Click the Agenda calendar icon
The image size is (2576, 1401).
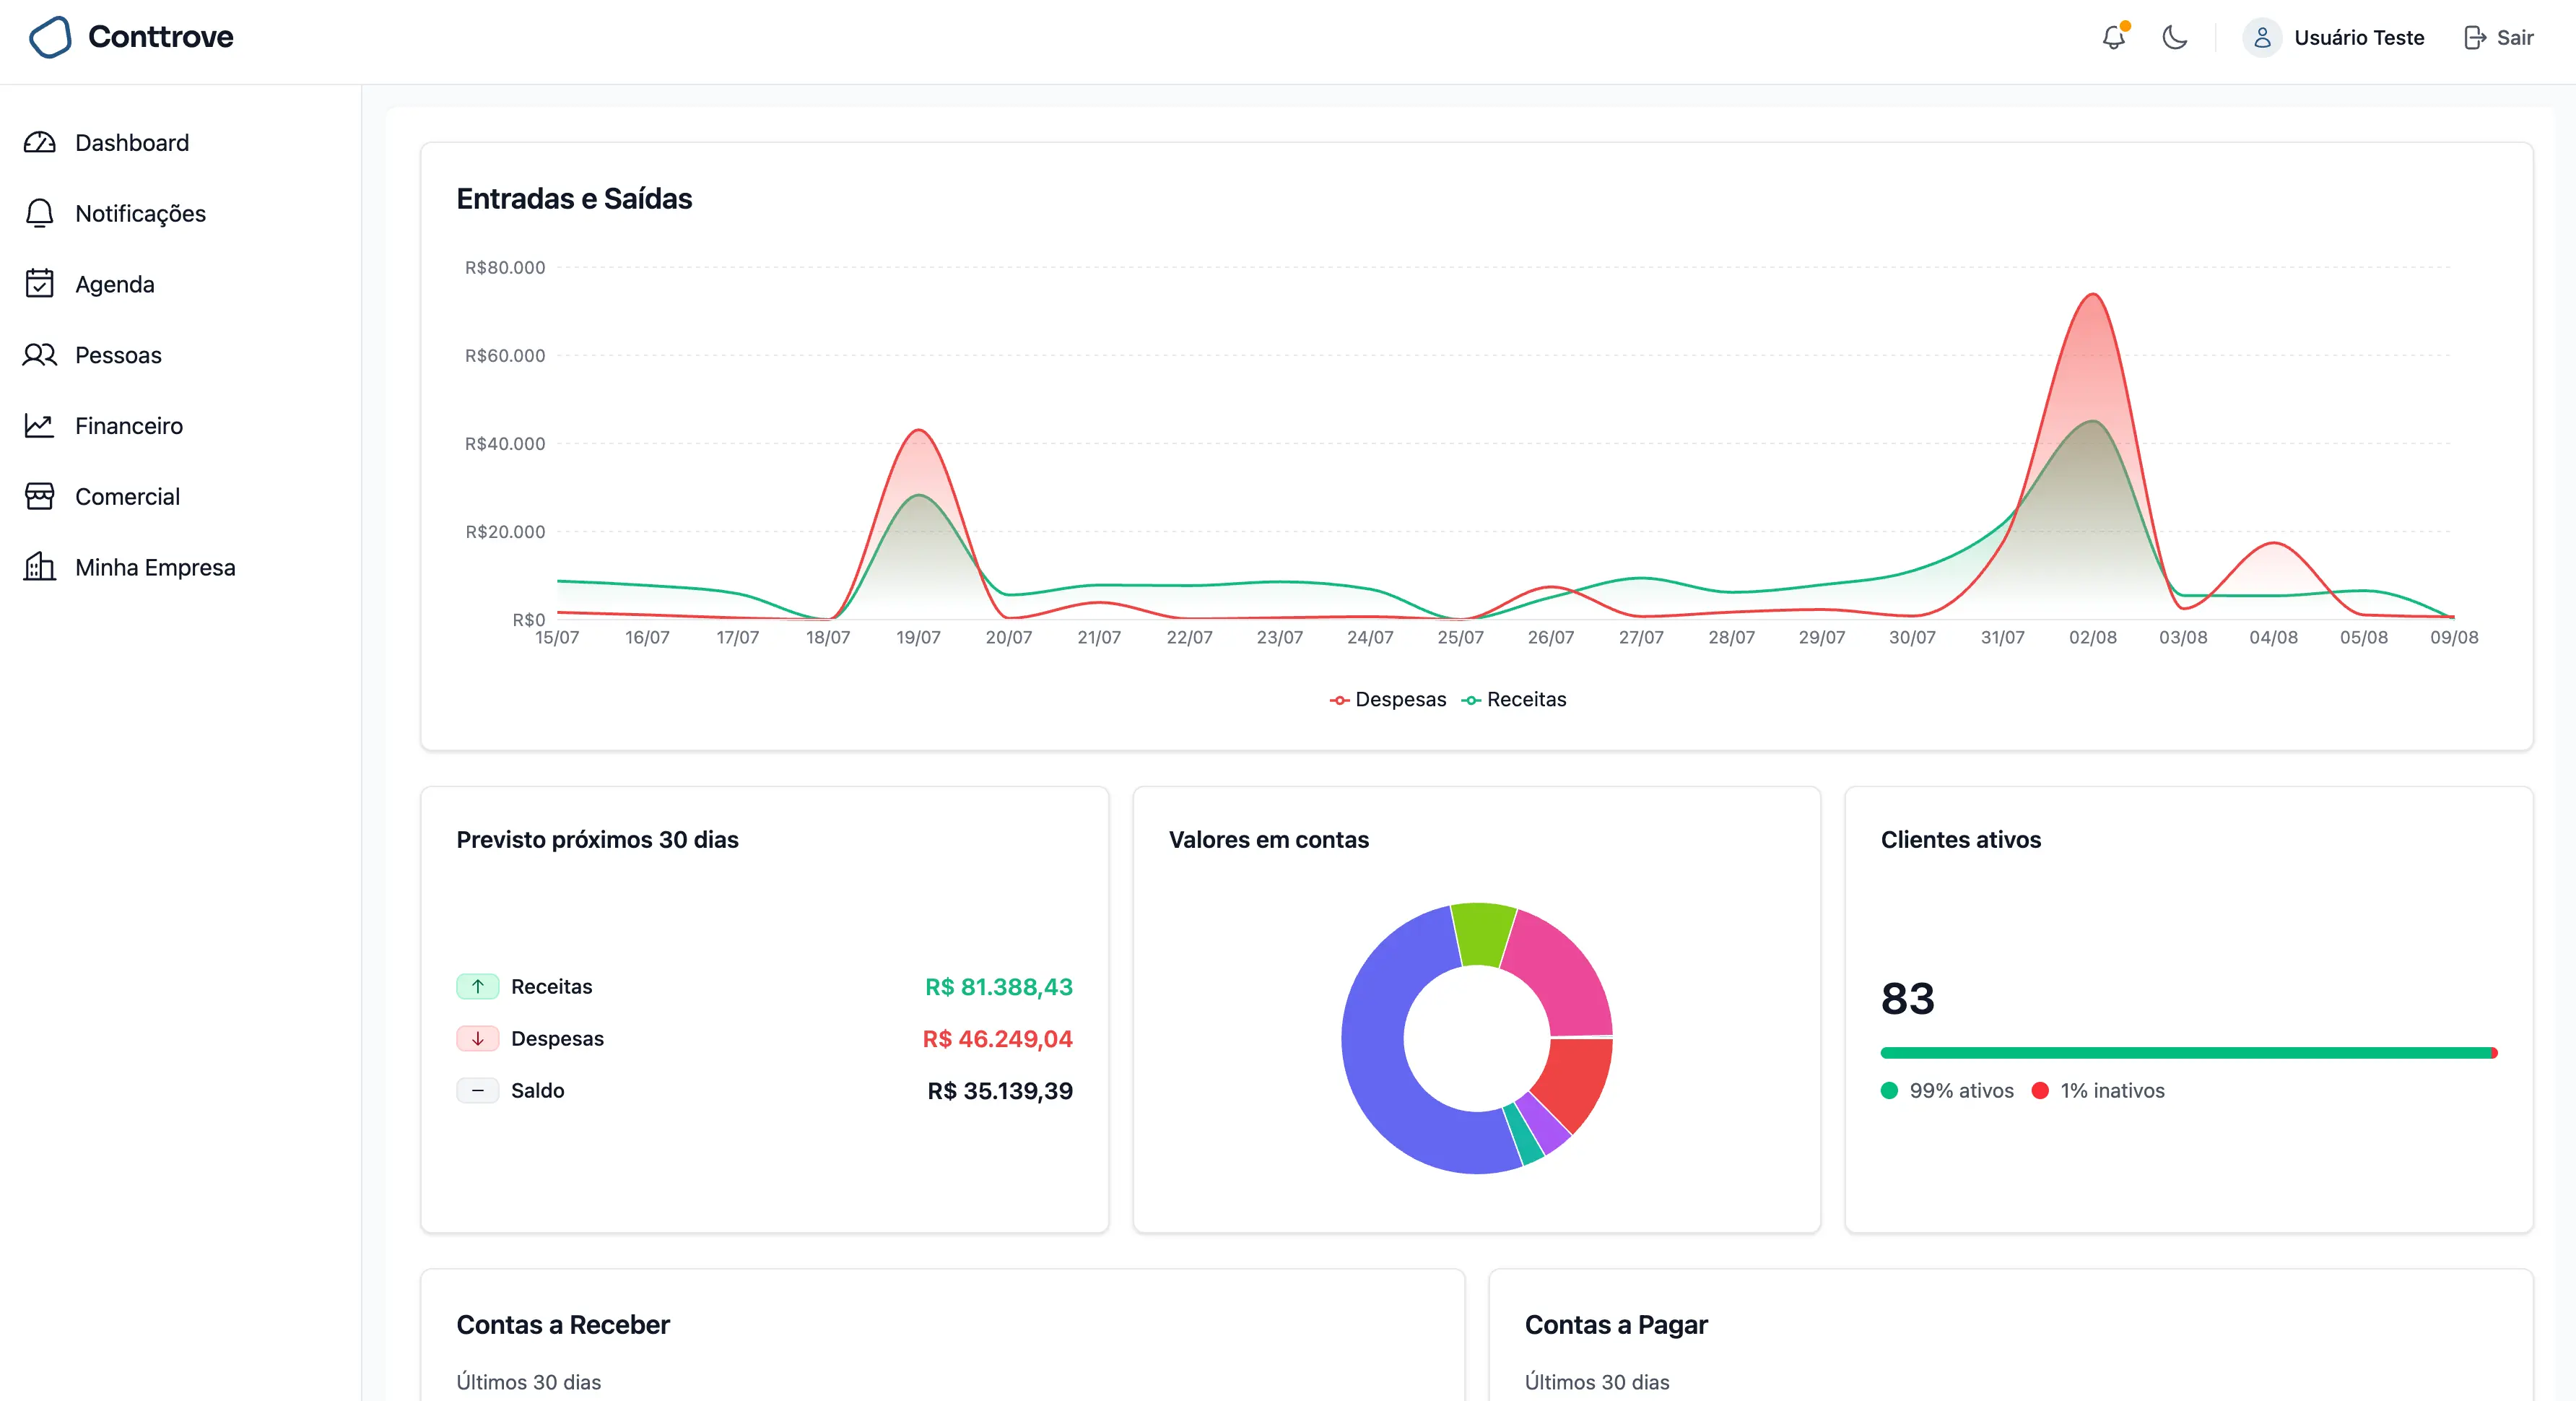tap(39, 284)
